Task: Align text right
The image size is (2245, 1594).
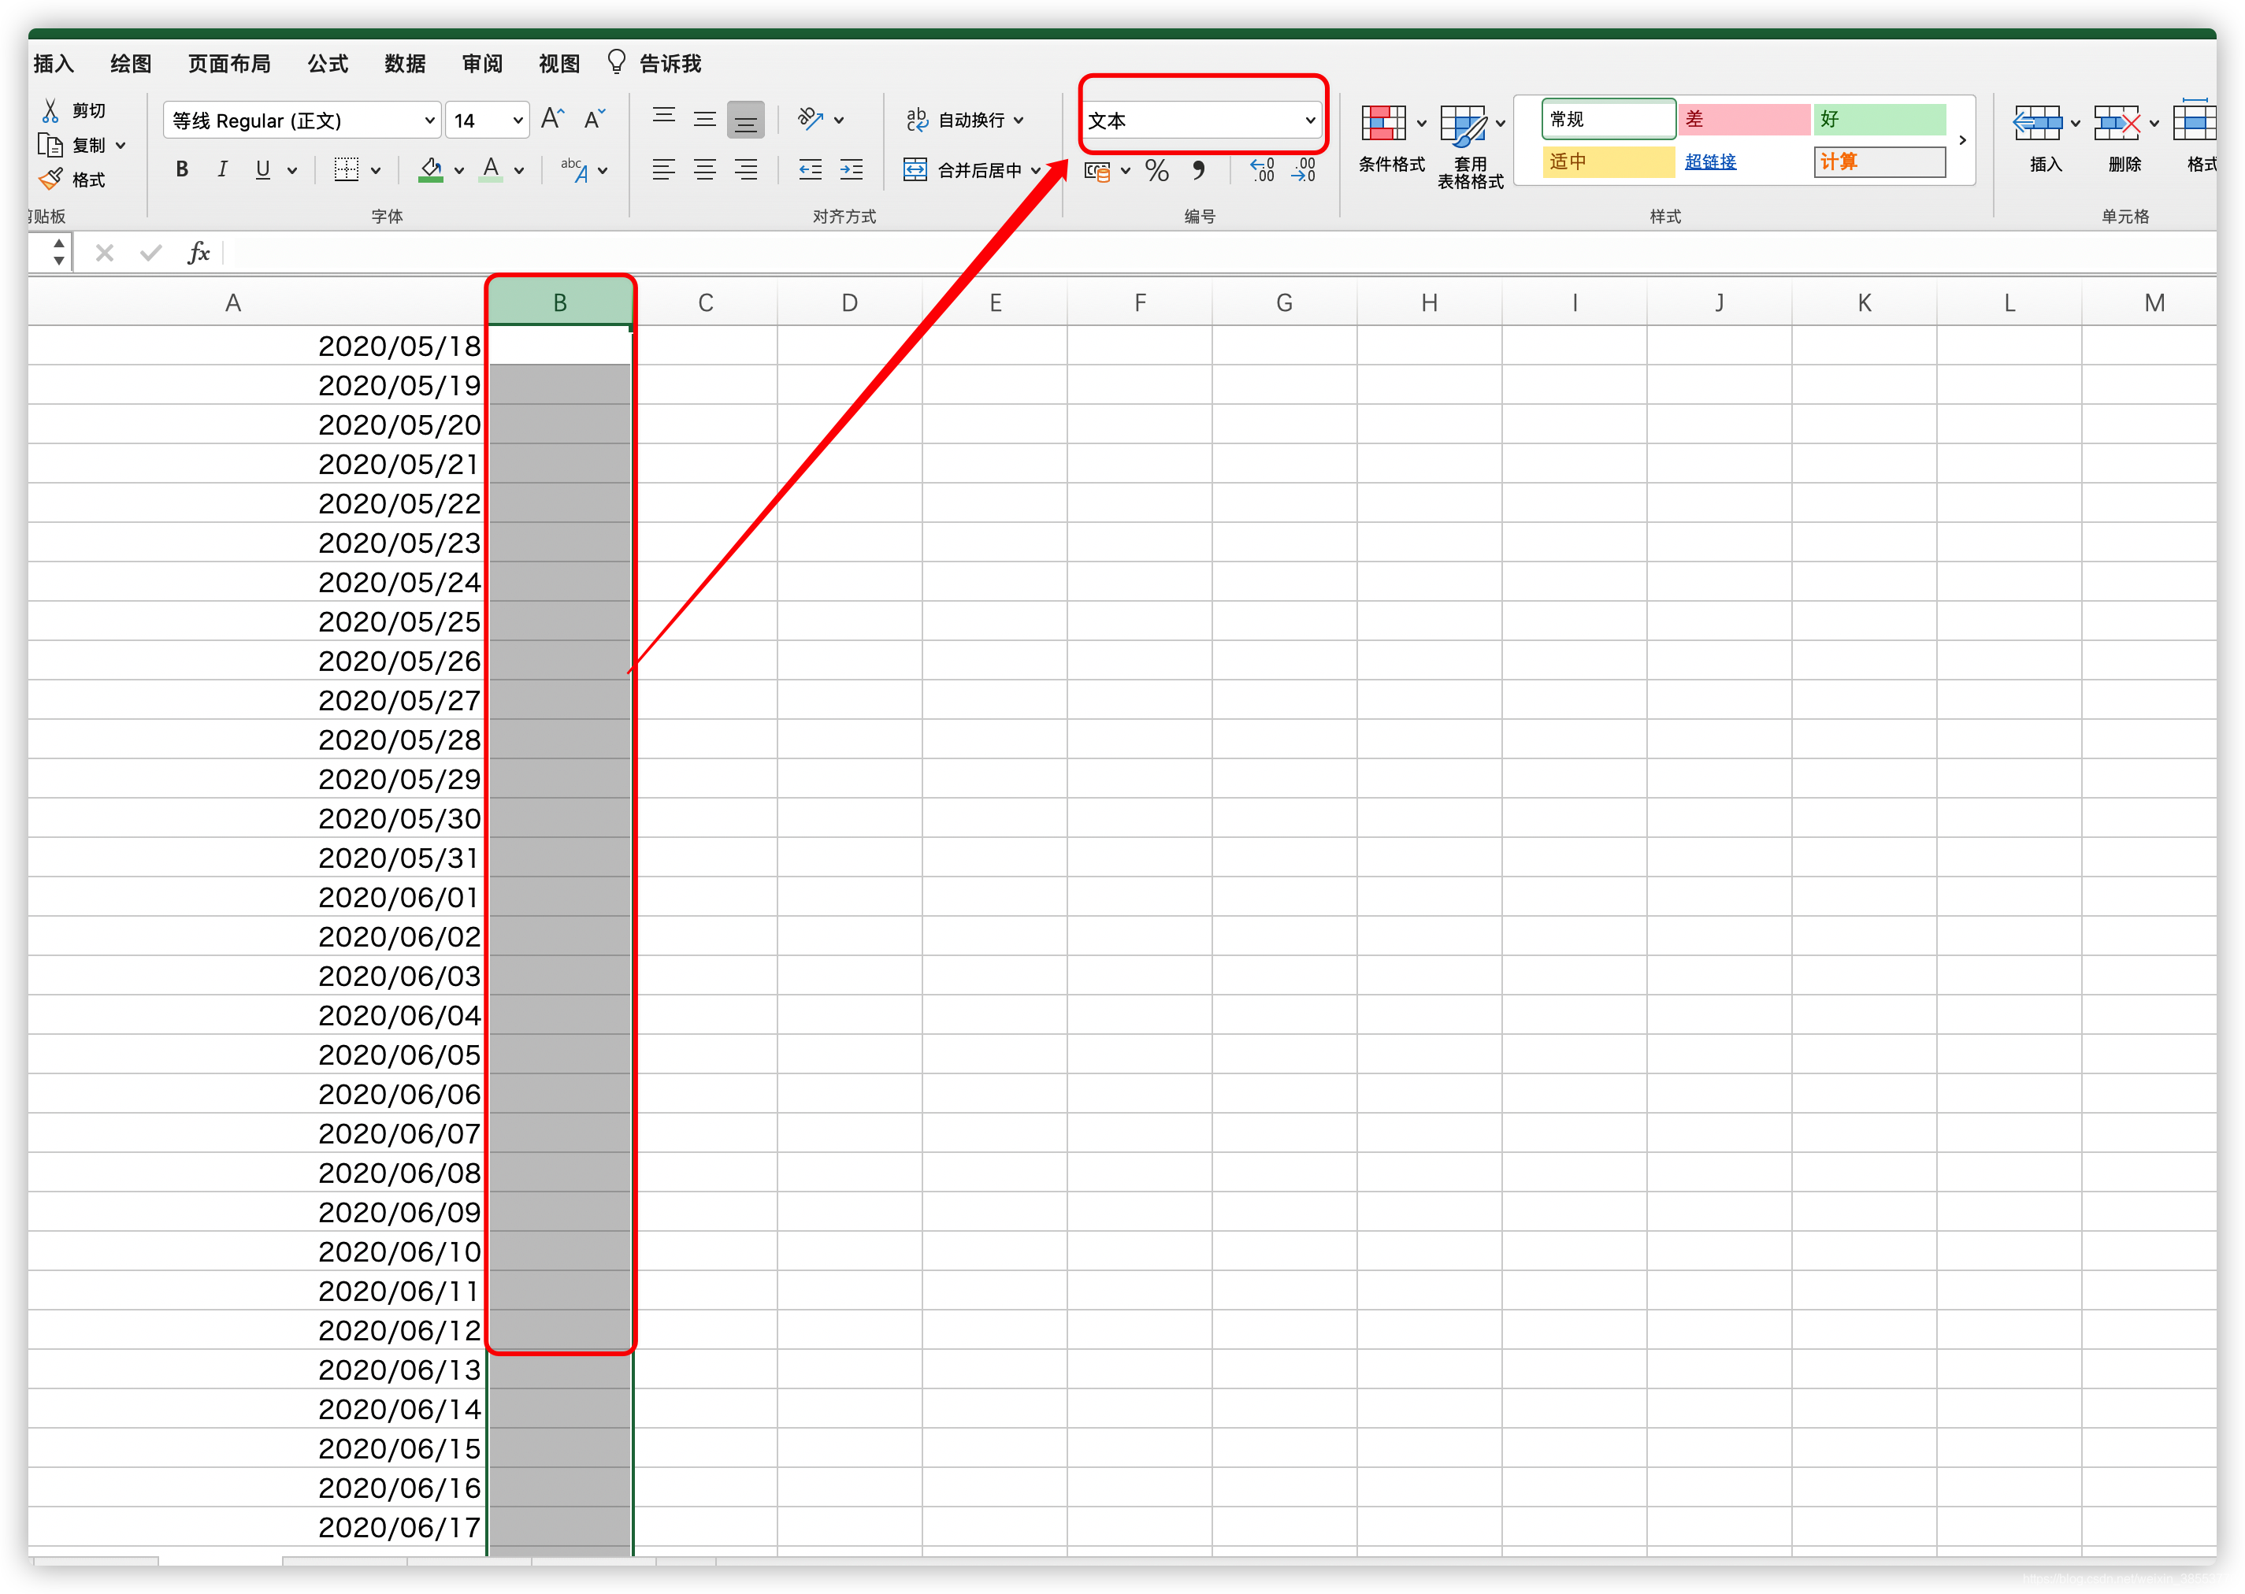Action: coord(746,170)
